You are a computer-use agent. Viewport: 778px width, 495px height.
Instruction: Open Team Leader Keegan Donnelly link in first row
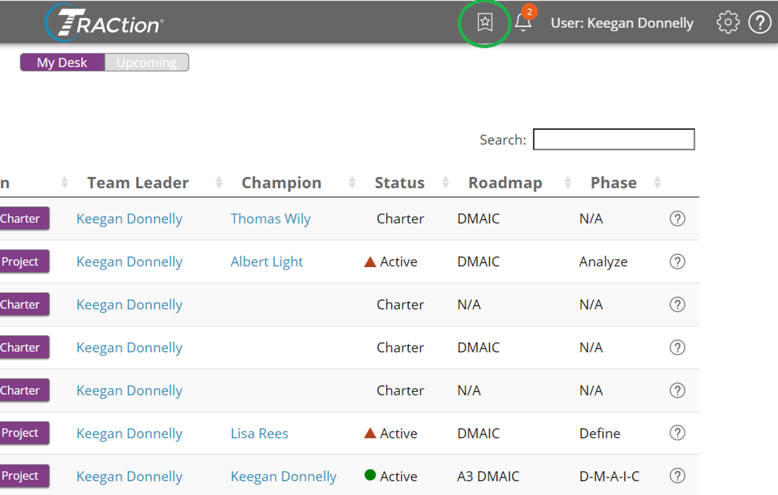129,219
